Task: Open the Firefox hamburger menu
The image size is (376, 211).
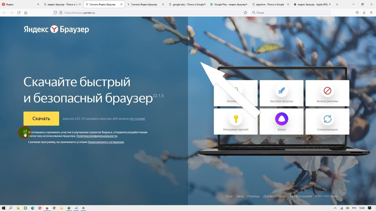Action: coord(371,13)
